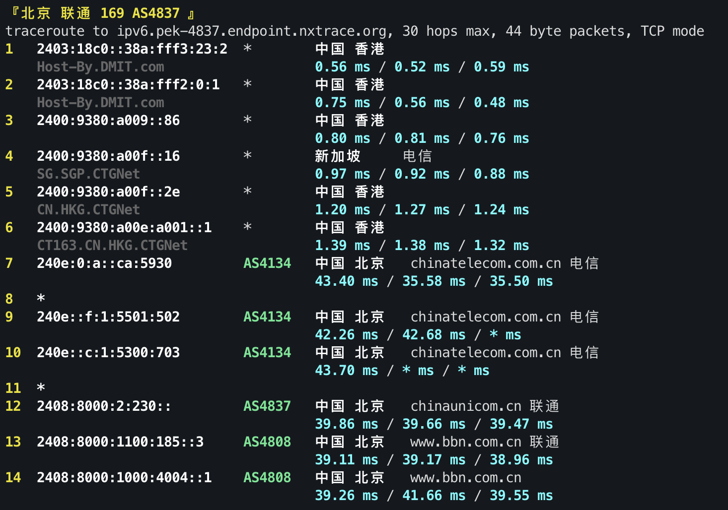This screenshot has height=510, width=728.
Task: Click the 新加坡 location on hop 4
Action: pyautogui.click(x=338, y=156)
